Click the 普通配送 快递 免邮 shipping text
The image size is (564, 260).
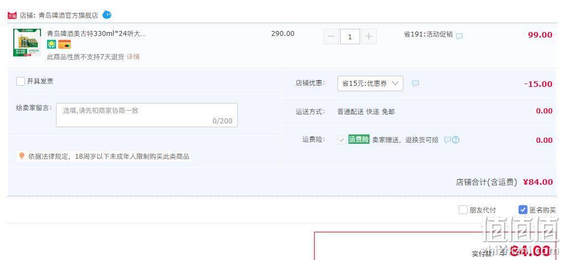[x=366, y=112]
